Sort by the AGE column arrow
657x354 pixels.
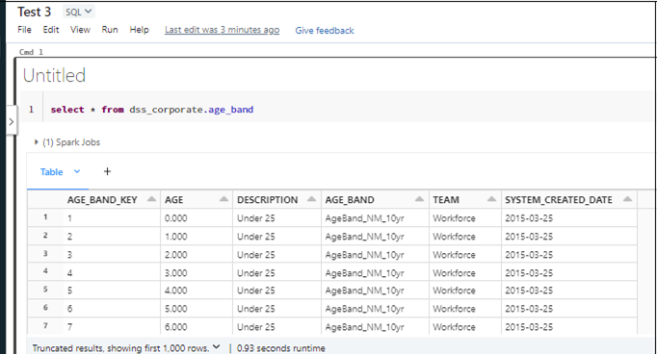pos(224,199)
